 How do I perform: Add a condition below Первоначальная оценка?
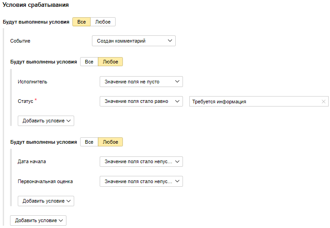click(x=46, y=201)
